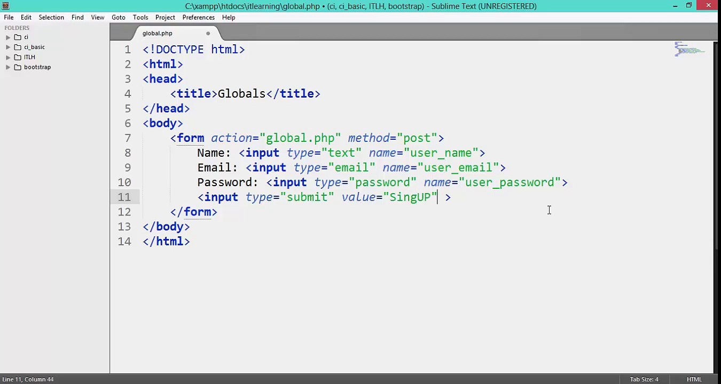Screen dimensions: 721x384
Task: Restore down the Sublime Text window
Action: (x=689, y=5)
